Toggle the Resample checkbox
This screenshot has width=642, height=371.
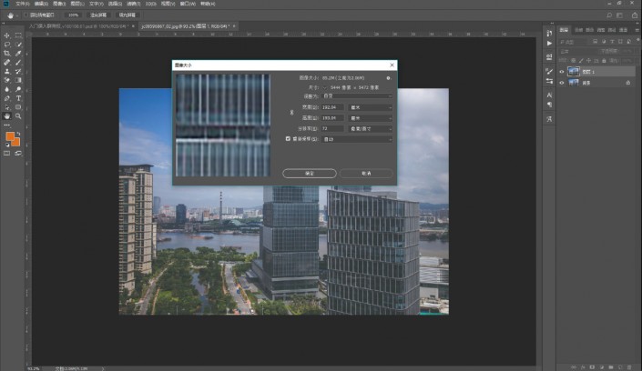[288, 139]
